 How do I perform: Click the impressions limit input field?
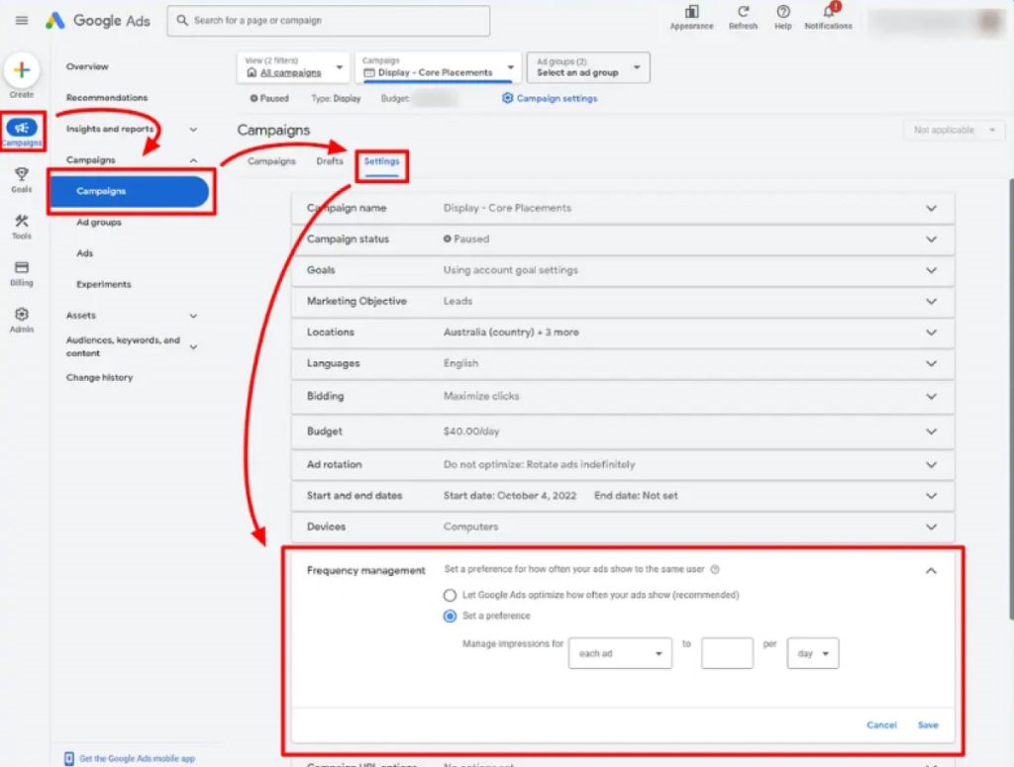coord(727,653)
